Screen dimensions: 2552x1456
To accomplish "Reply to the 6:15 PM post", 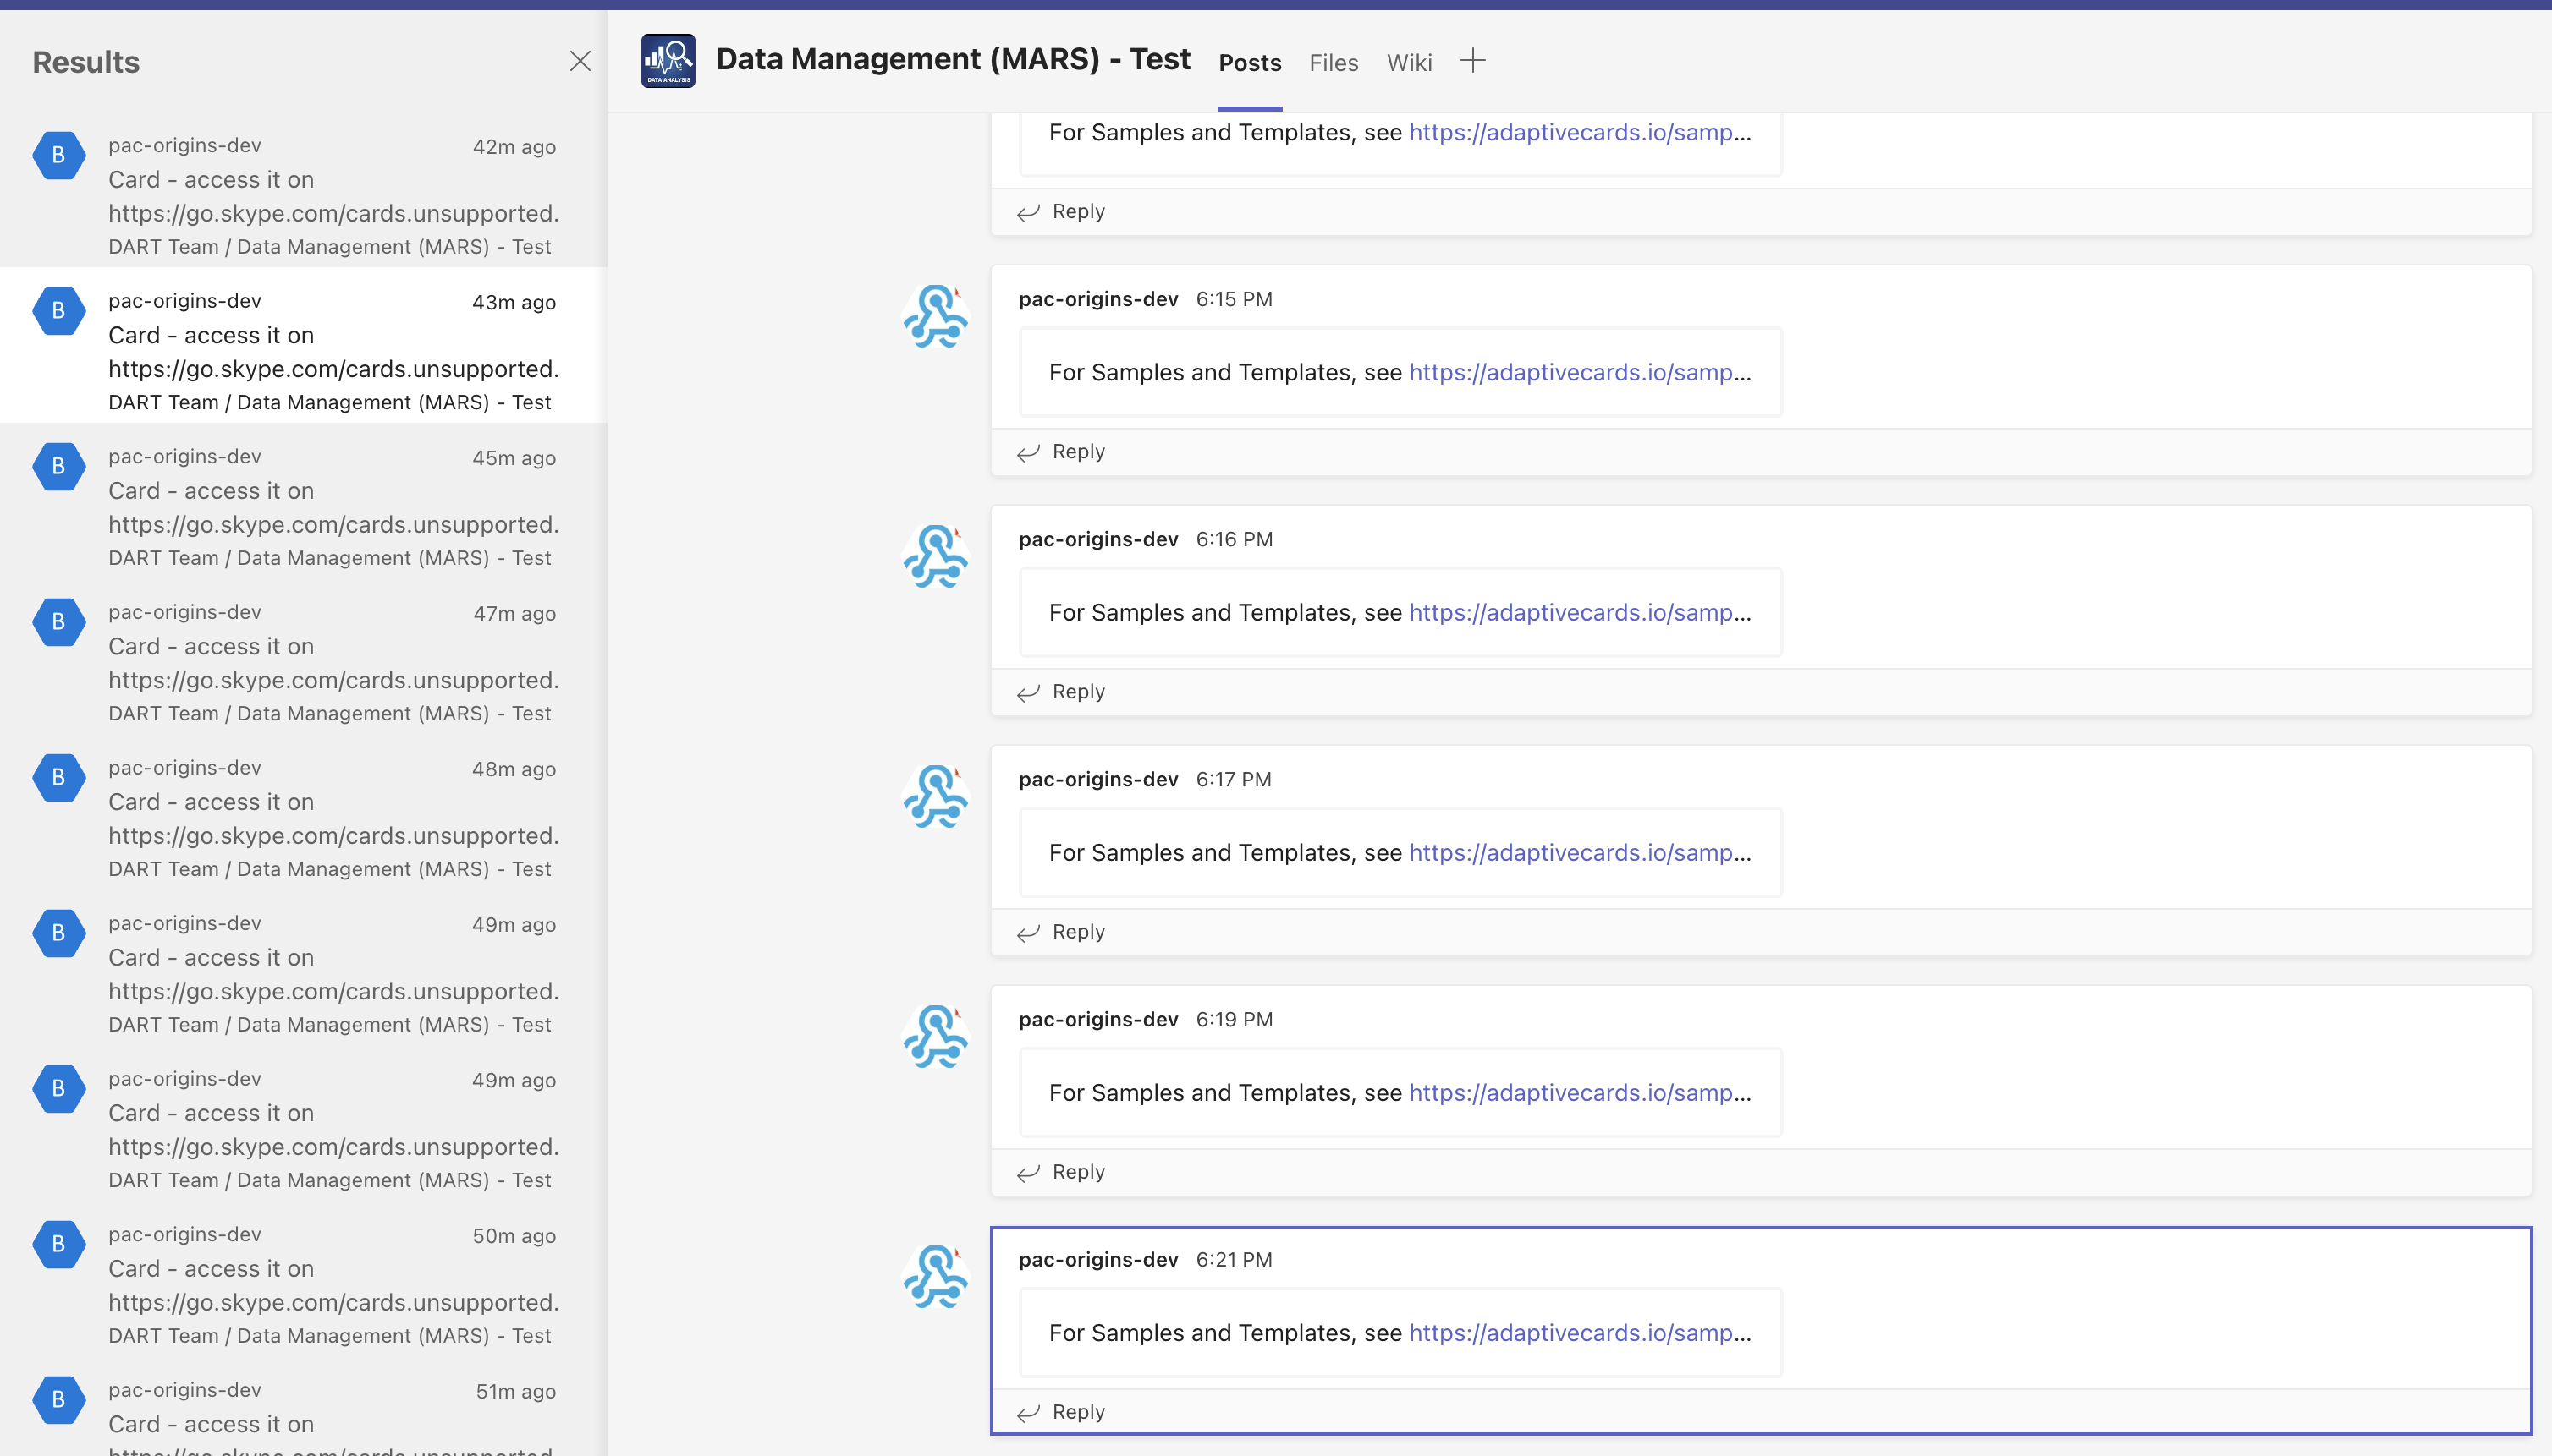I will (1061, 452).
